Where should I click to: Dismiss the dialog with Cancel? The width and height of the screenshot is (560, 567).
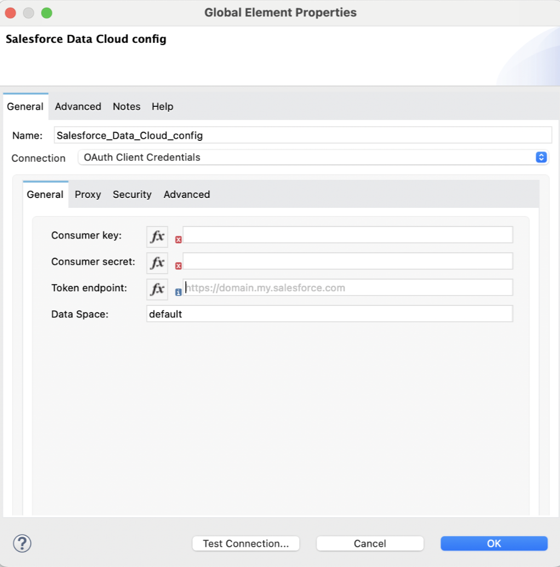coord(370,543)
